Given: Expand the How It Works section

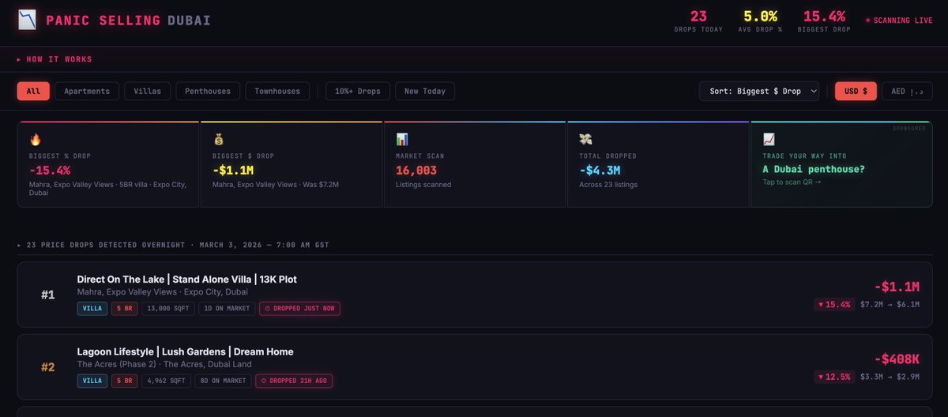Looking at the screenshot, I should (x=55, y=59).
